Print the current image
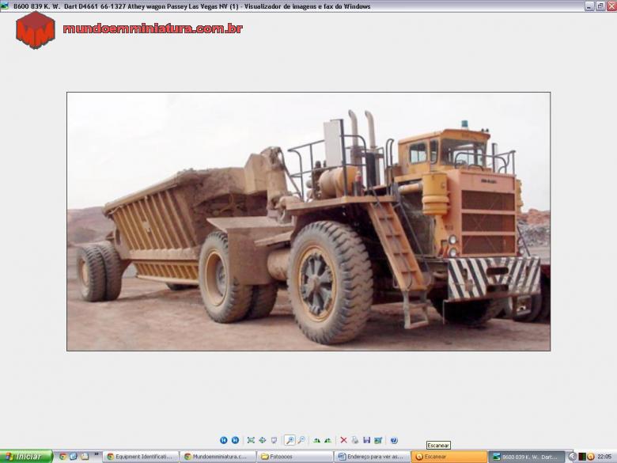 point(355,440)
